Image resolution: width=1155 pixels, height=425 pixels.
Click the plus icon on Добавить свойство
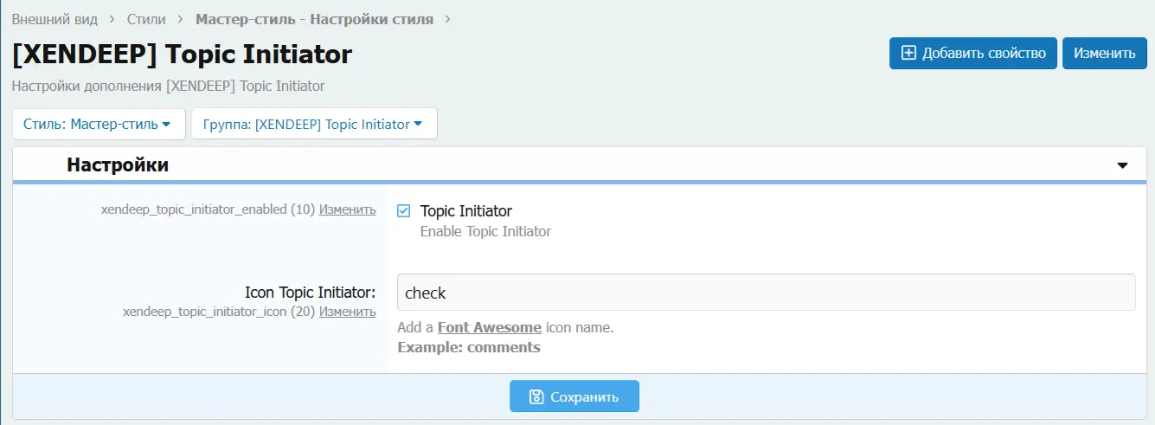click(x=908, y=53)
